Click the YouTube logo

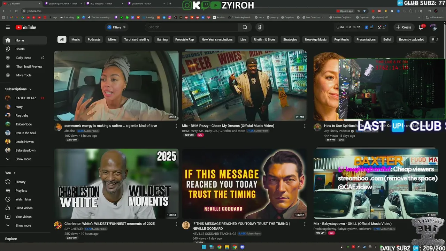coord(26,28)
